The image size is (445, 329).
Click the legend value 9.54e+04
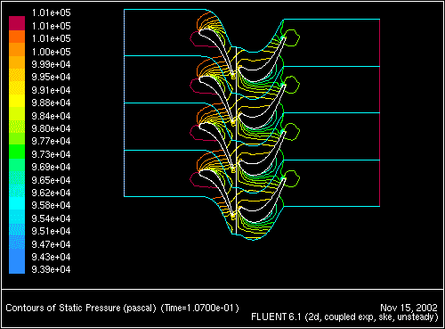click(x=52, y=218)
